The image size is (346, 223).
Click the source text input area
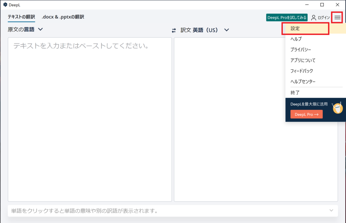point(90,119)
